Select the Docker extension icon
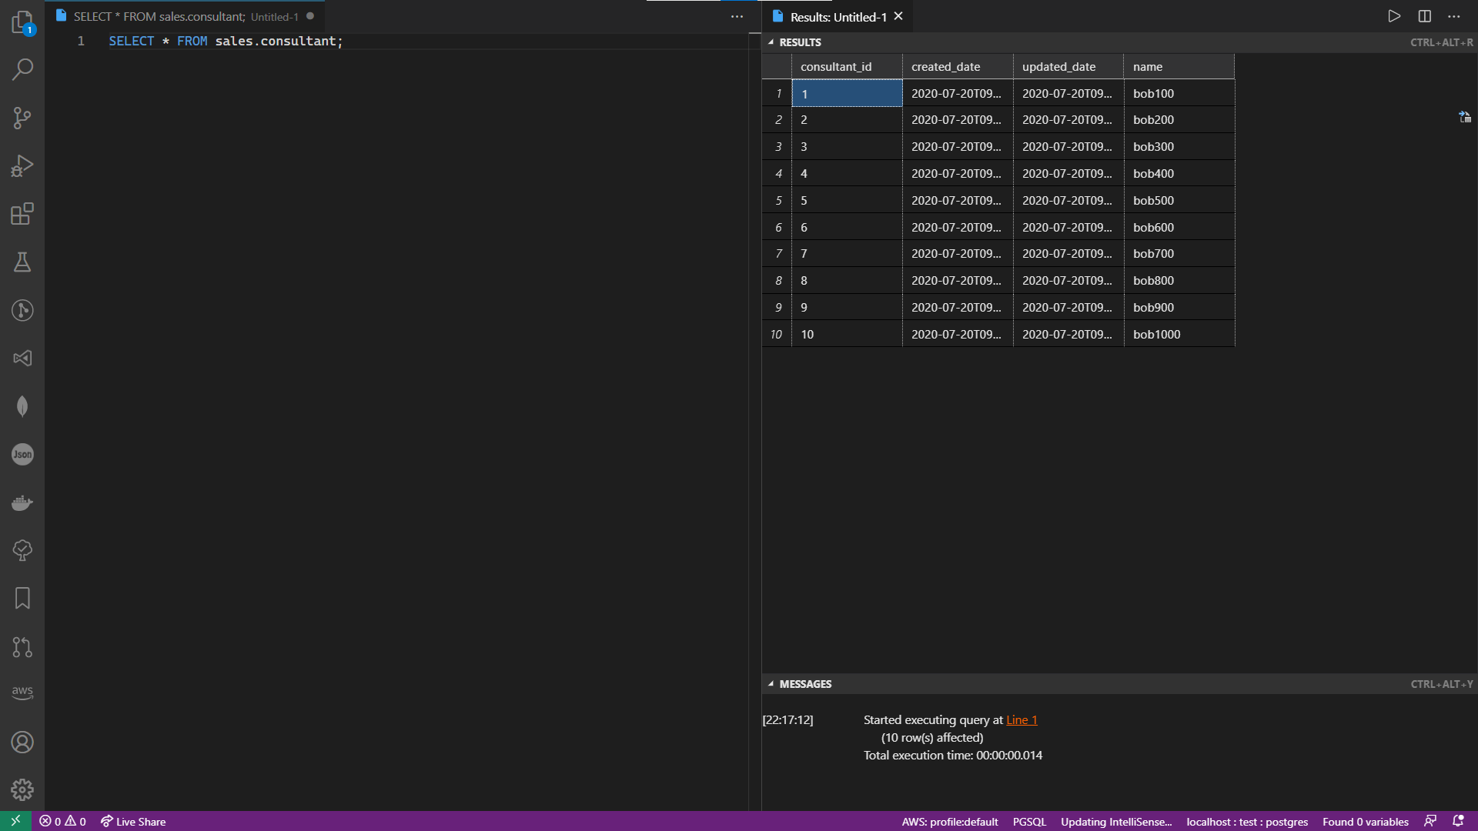Viewport: 1478px width, 831px height. click(22, 502)
